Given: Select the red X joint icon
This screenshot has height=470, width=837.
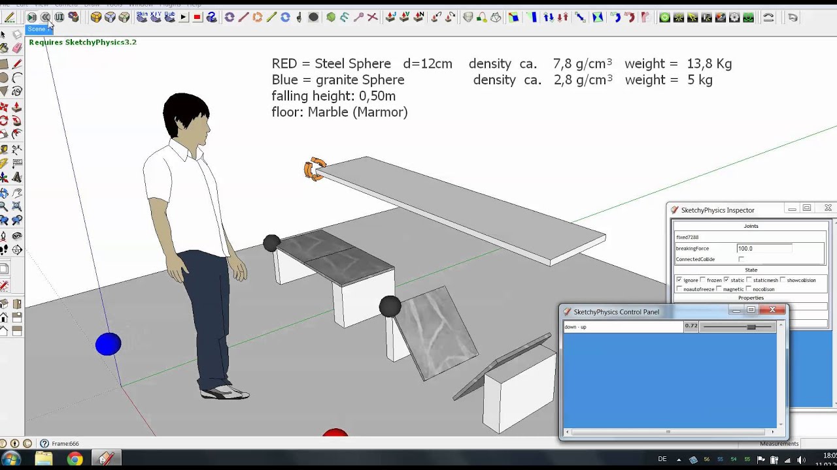Looking at the screenshot, I should [373, 18].
